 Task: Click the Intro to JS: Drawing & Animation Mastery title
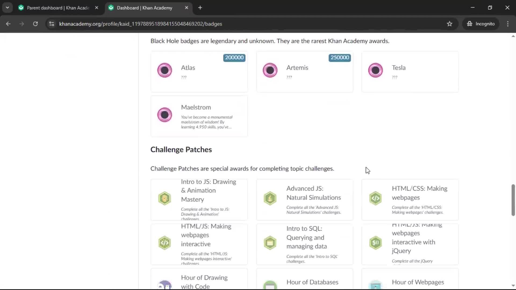tap(209, 191)
